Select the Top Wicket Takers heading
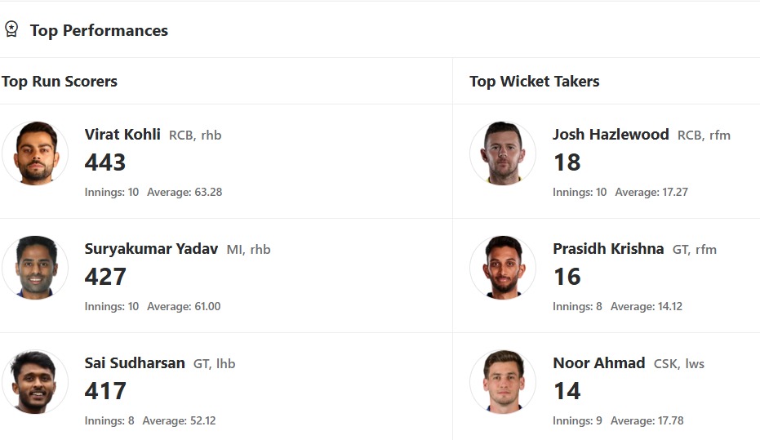 [535, 82]
